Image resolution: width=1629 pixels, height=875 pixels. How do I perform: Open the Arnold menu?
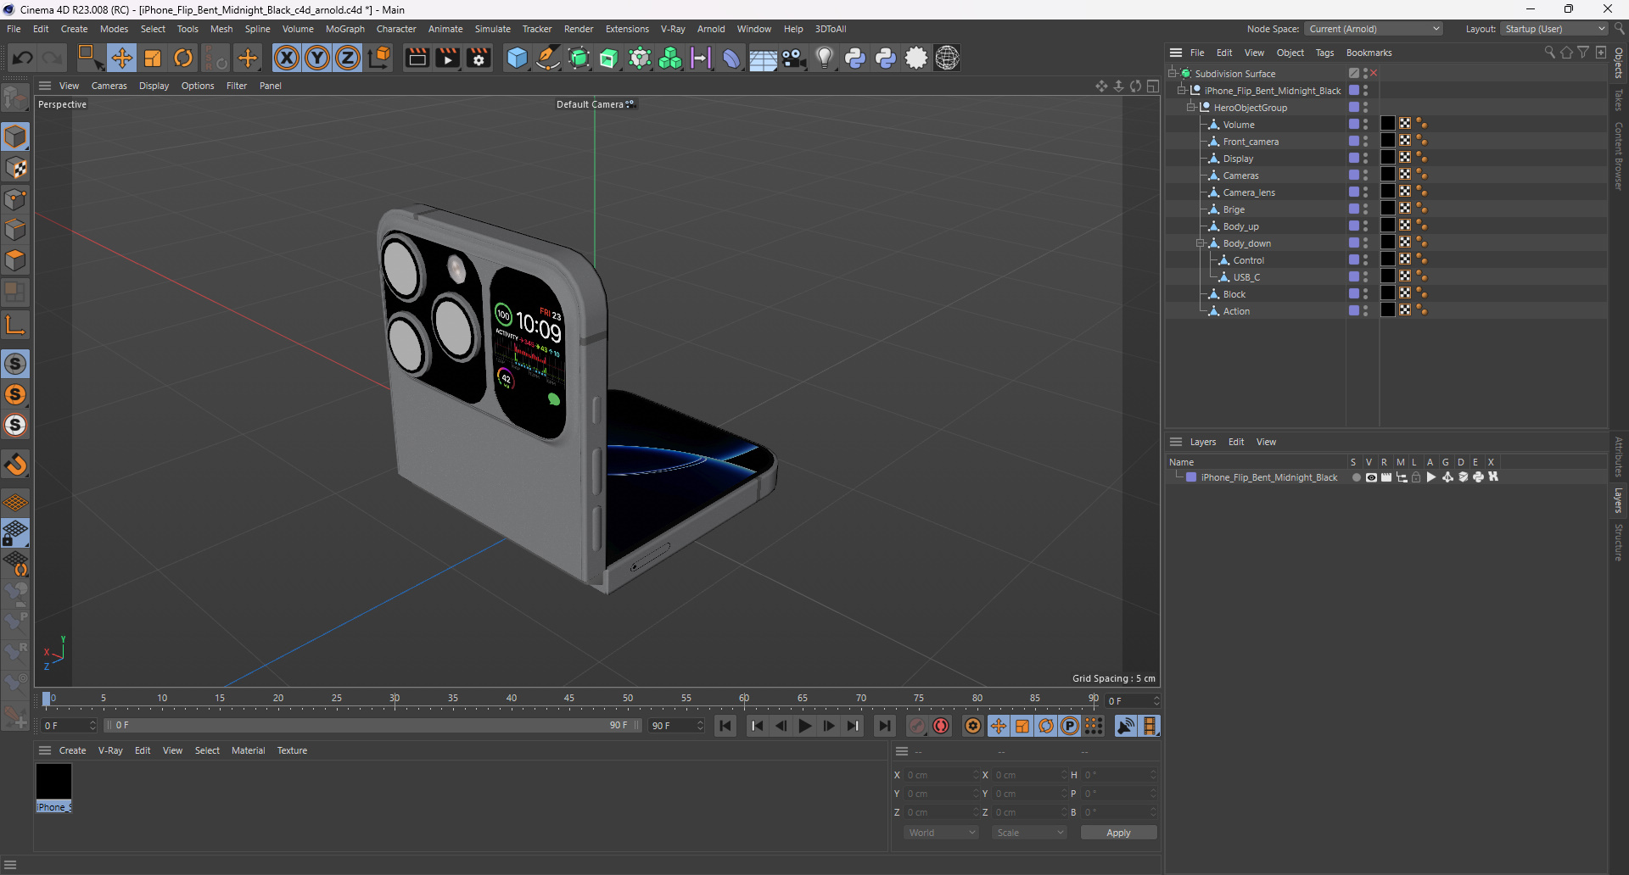click(711, 29)
